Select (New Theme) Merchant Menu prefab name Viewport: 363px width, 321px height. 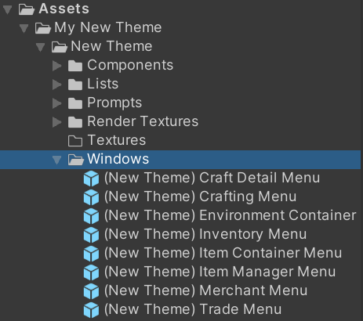coord(205,290)
